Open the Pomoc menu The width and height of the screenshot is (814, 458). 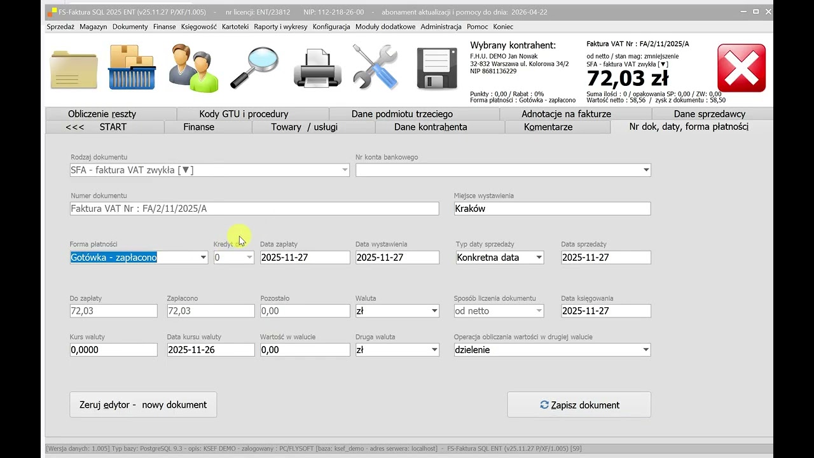click(478, 27)
